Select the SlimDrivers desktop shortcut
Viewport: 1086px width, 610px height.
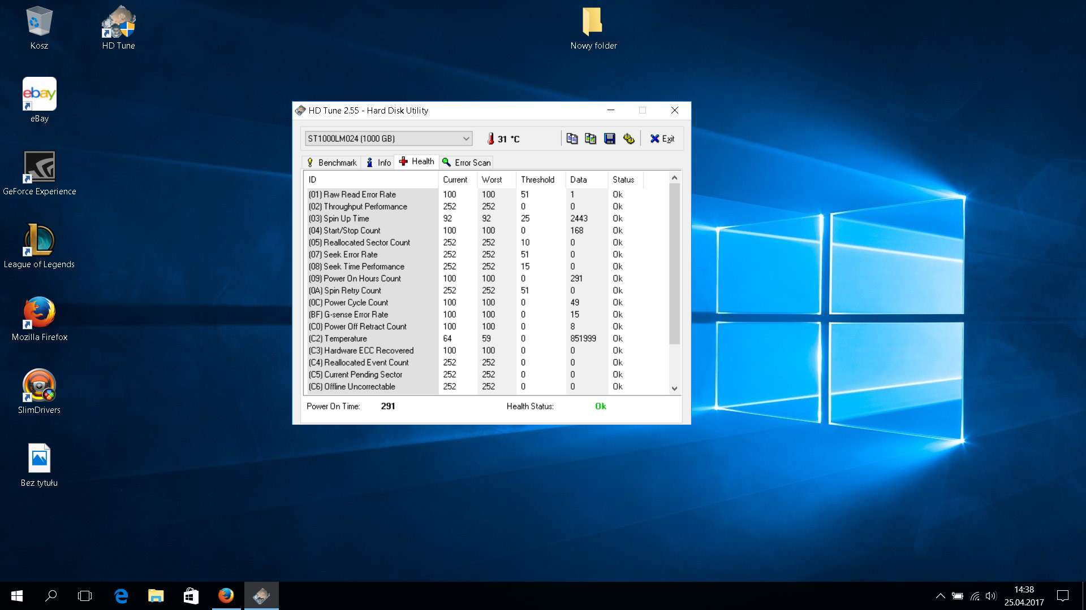tap(39, 392)
